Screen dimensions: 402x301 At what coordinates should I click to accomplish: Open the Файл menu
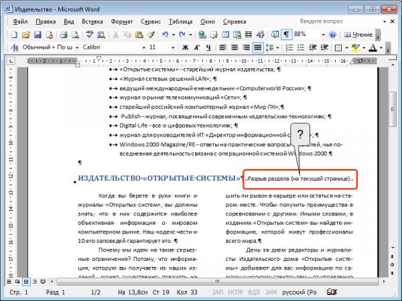click(20, 21)
